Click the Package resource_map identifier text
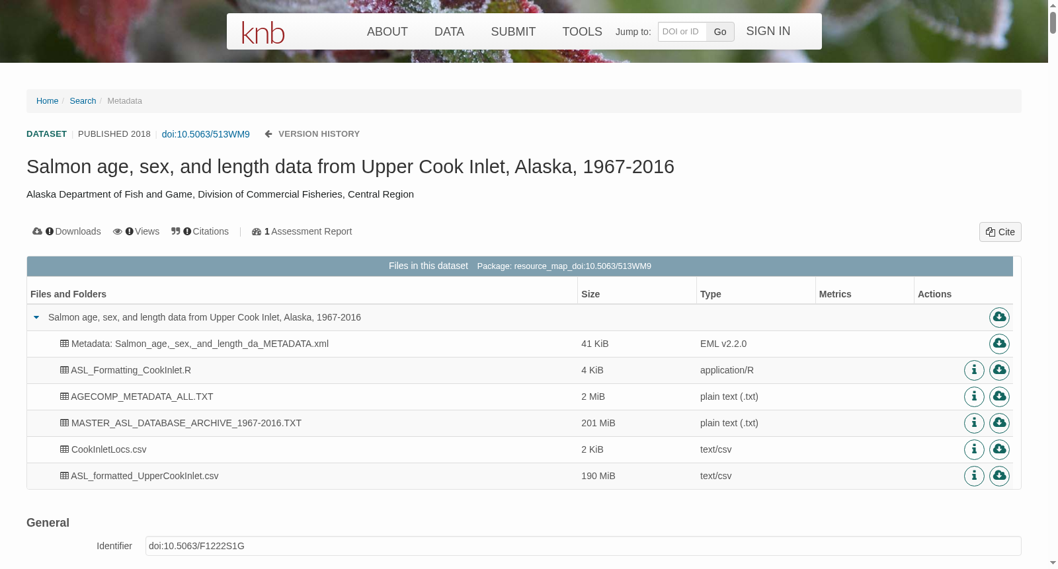The image size is (1058, 569). (x=564, y=266)
